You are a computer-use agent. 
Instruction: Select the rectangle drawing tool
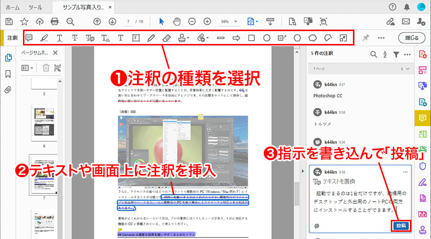pyautogui.click(x=251, y=38)
